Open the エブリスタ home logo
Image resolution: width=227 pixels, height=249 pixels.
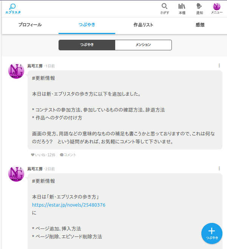click(13, 9)
